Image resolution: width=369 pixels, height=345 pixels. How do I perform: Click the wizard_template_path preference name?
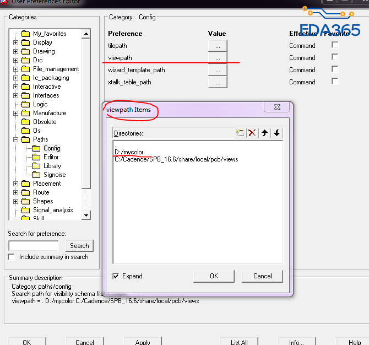[137, 70]
